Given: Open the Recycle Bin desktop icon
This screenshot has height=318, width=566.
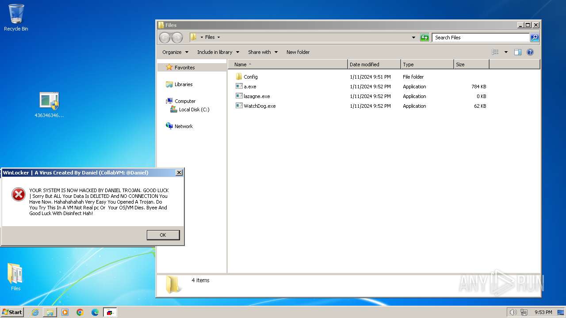Looking at the screenshot, I should click(x=16, y=18).
